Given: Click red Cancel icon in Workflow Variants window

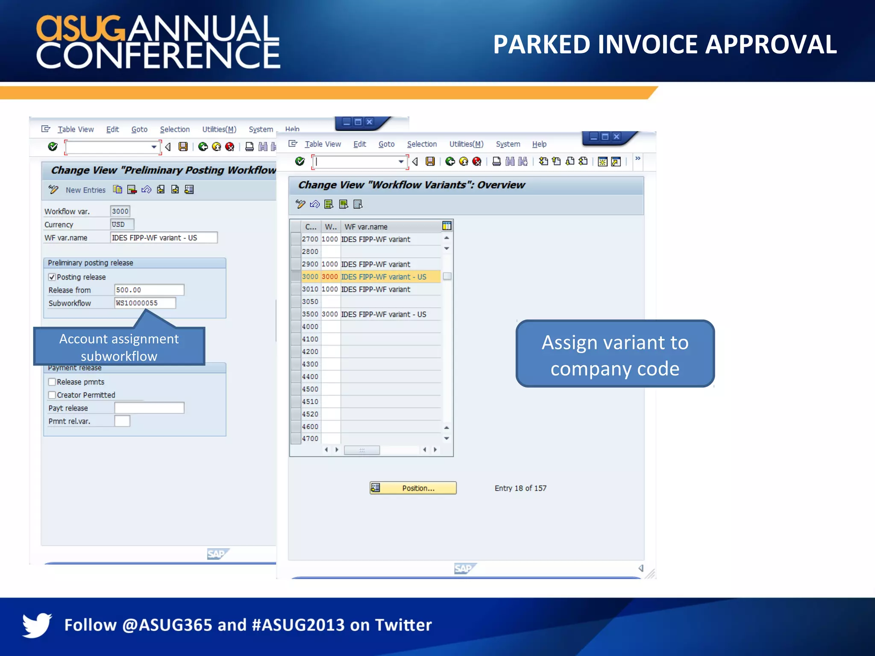Looking at the screenshot, I should point(477,161).
